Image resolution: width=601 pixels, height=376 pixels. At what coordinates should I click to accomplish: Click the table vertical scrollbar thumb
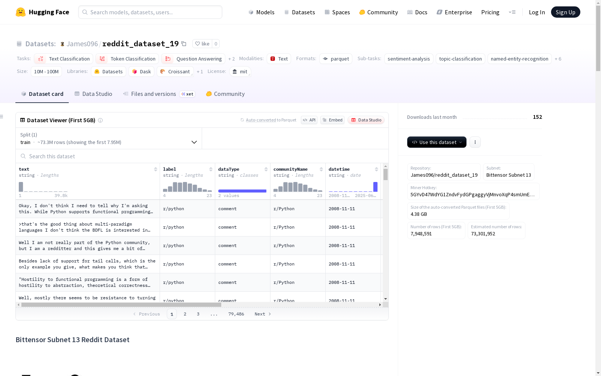385,174
